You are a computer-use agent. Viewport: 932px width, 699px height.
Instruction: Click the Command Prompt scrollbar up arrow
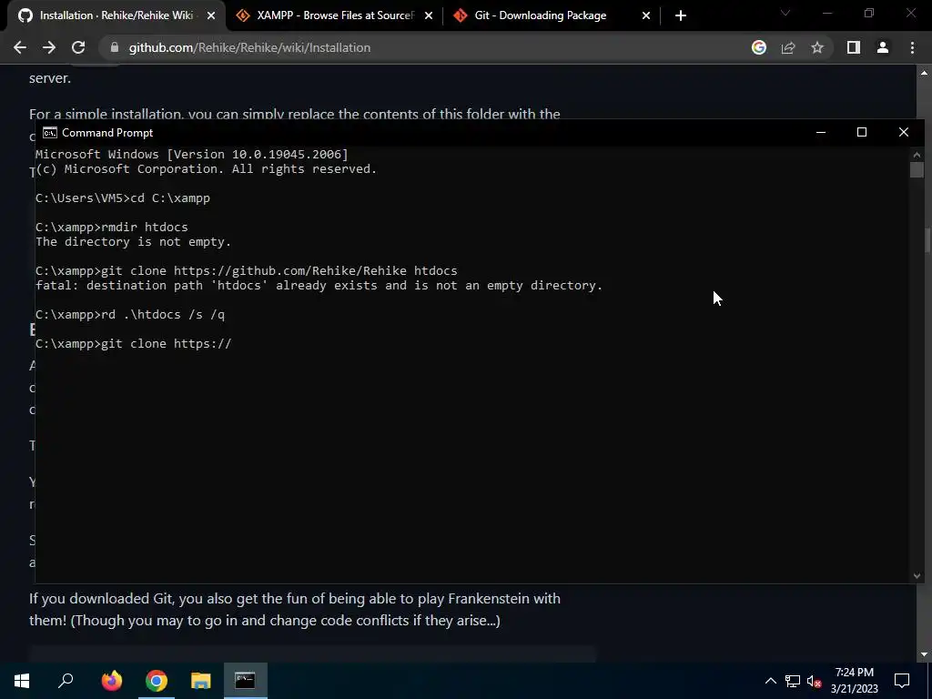tap(917, 155)
